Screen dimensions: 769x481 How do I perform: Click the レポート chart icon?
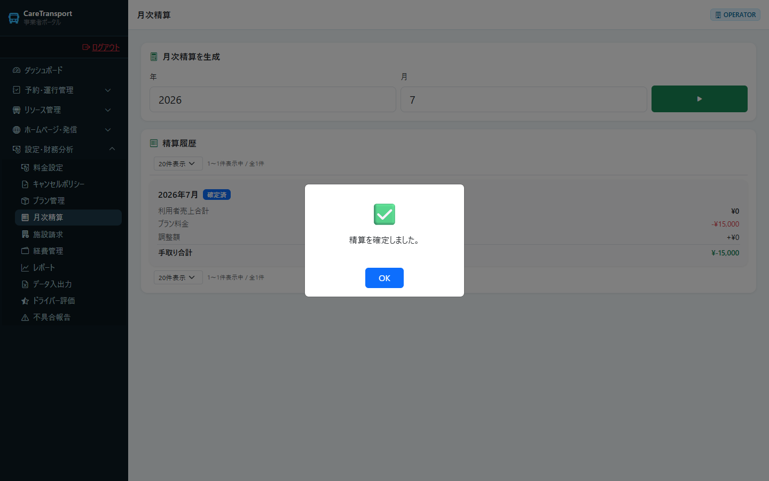25,267
